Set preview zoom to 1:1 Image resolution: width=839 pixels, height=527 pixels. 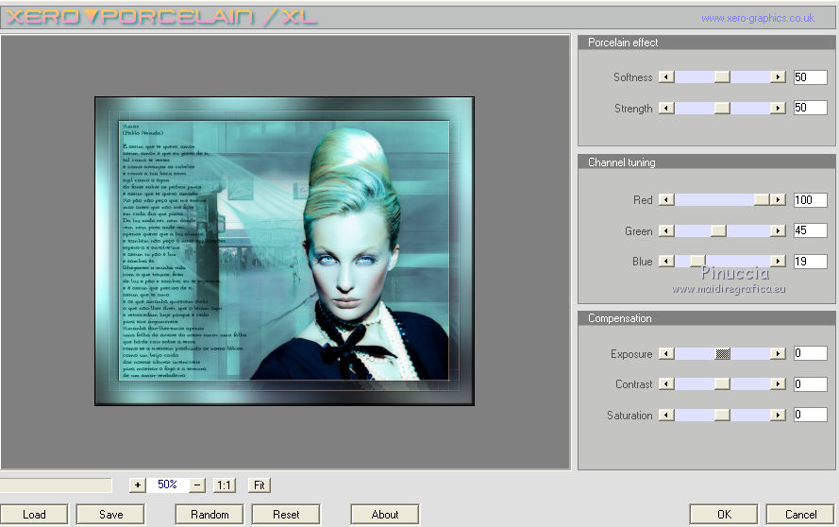224,485
